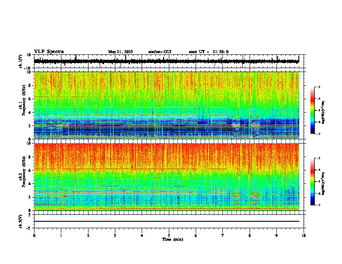Click the "Time (min)" axis label

point(173,239)
